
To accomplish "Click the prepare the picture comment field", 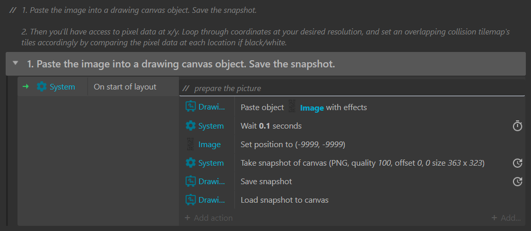I will (352, 88).
